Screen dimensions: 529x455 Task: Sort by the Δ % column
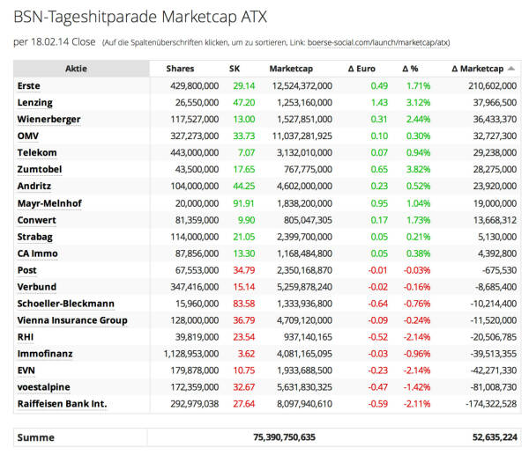click(410, 69)
